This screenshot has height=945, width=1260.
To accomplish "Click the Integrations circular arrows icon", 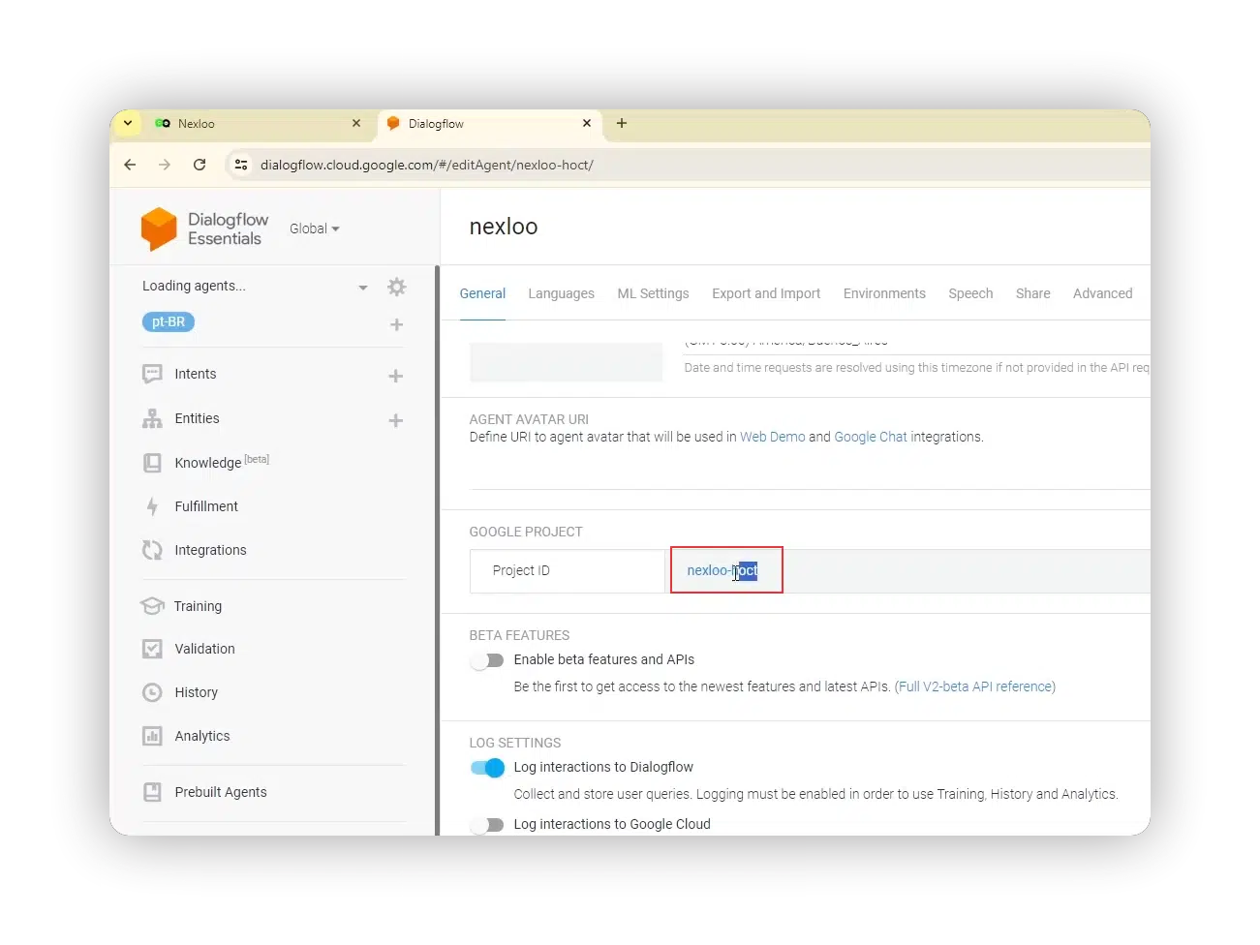I will [x=152, y=550].
